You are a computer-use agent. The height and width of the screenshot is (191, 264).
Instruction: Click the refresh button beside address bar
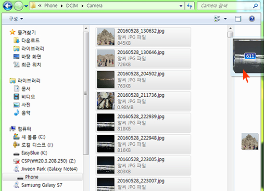189,6
